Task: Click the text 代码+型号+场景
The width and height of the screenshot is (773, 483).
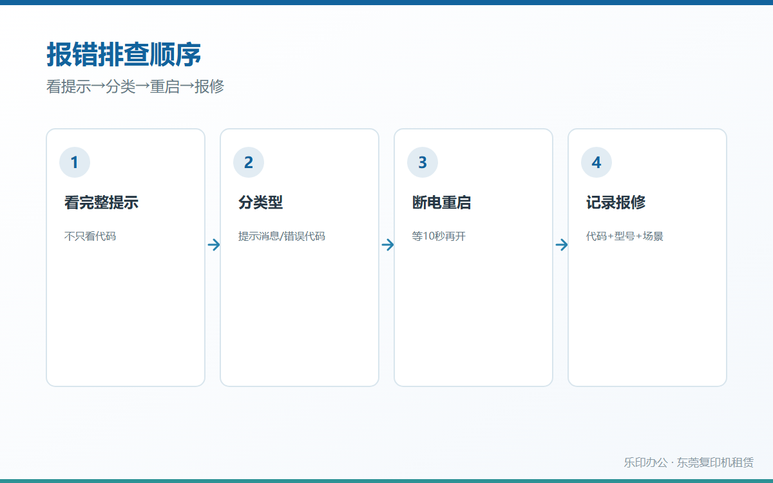Action: (625, 236)
